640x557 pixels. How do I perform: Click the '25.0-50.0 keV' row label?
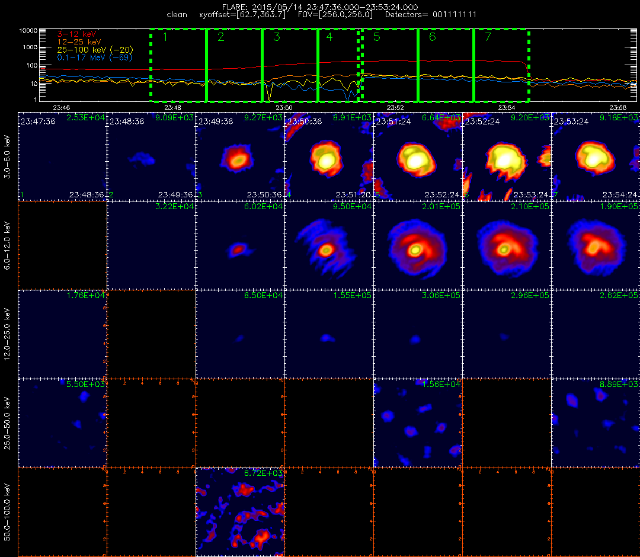tap(7, 423)
